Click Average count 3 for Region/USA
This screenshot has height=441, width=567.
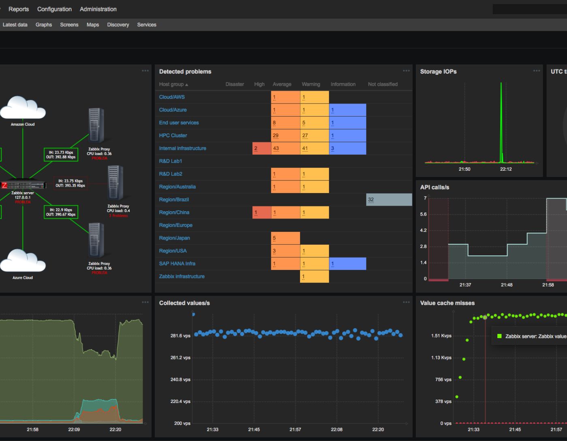[274, 251]
